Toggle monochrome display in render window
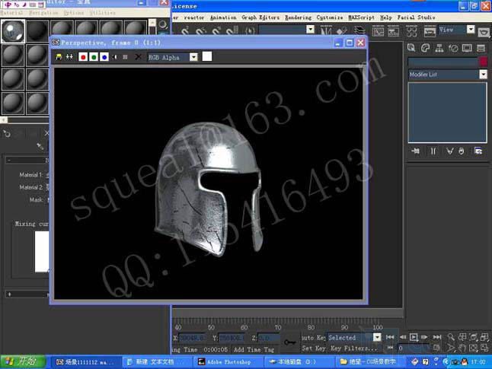The image size is (492, 369). [x=125, y=57]
